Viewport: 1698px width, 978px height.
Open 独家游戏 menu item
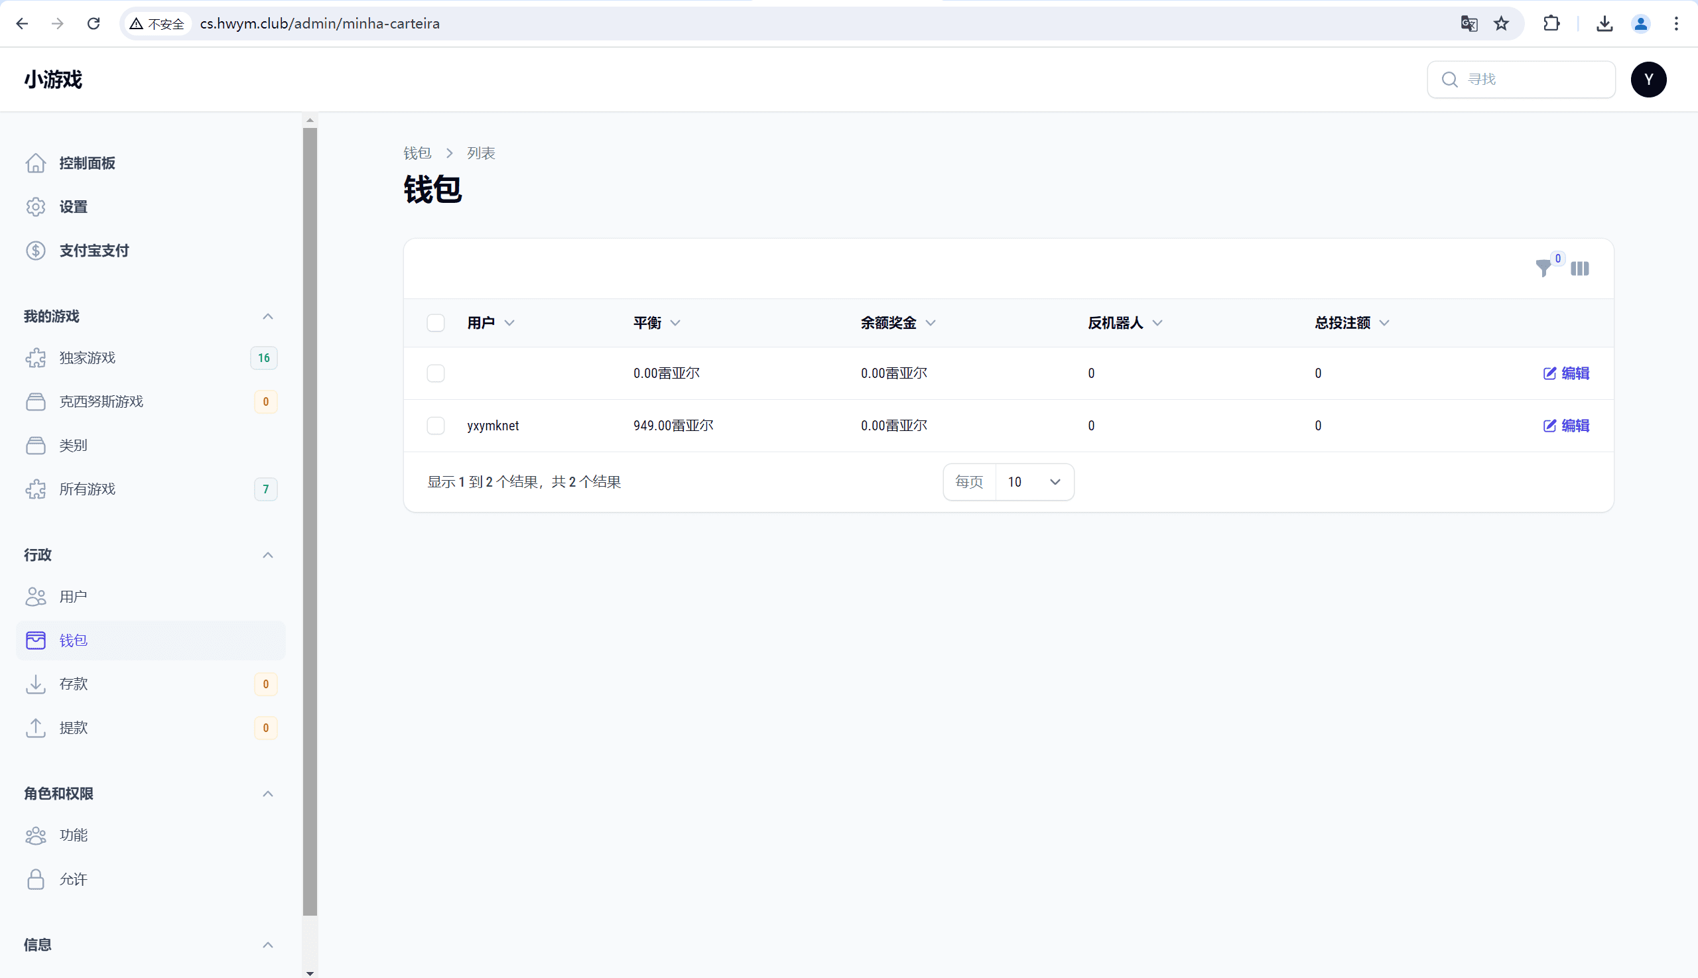click(x=88, y=357)
